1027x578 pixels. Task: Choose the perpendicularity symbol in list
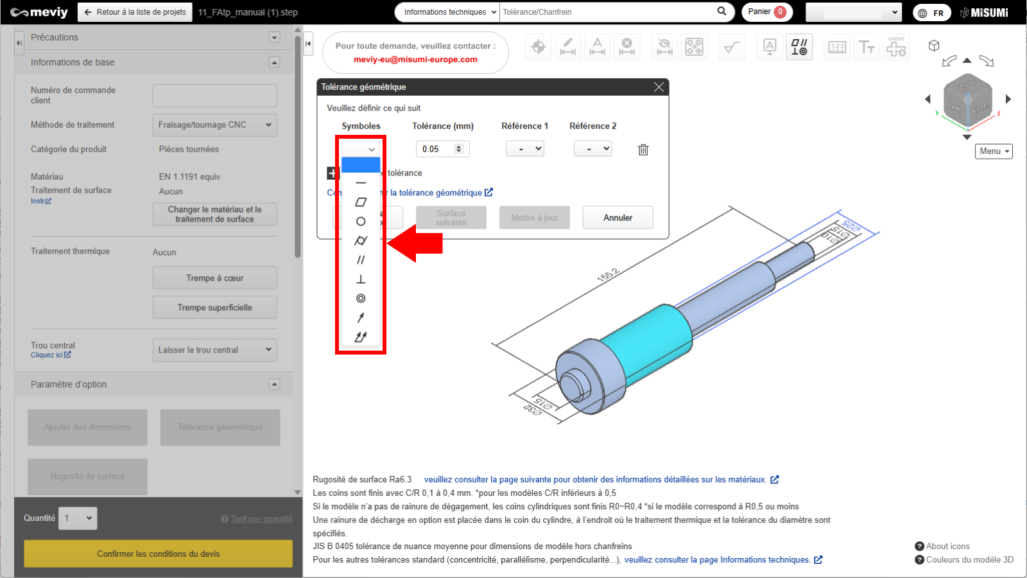(361, 279)
